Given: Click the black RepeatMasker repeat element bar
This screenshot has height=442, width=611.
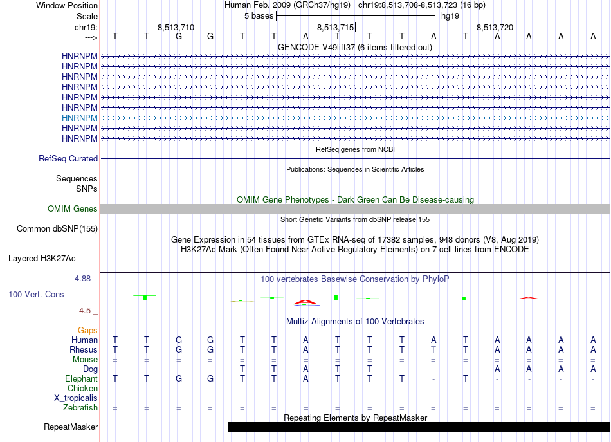Looking at the screenshot, I should 419,427.
